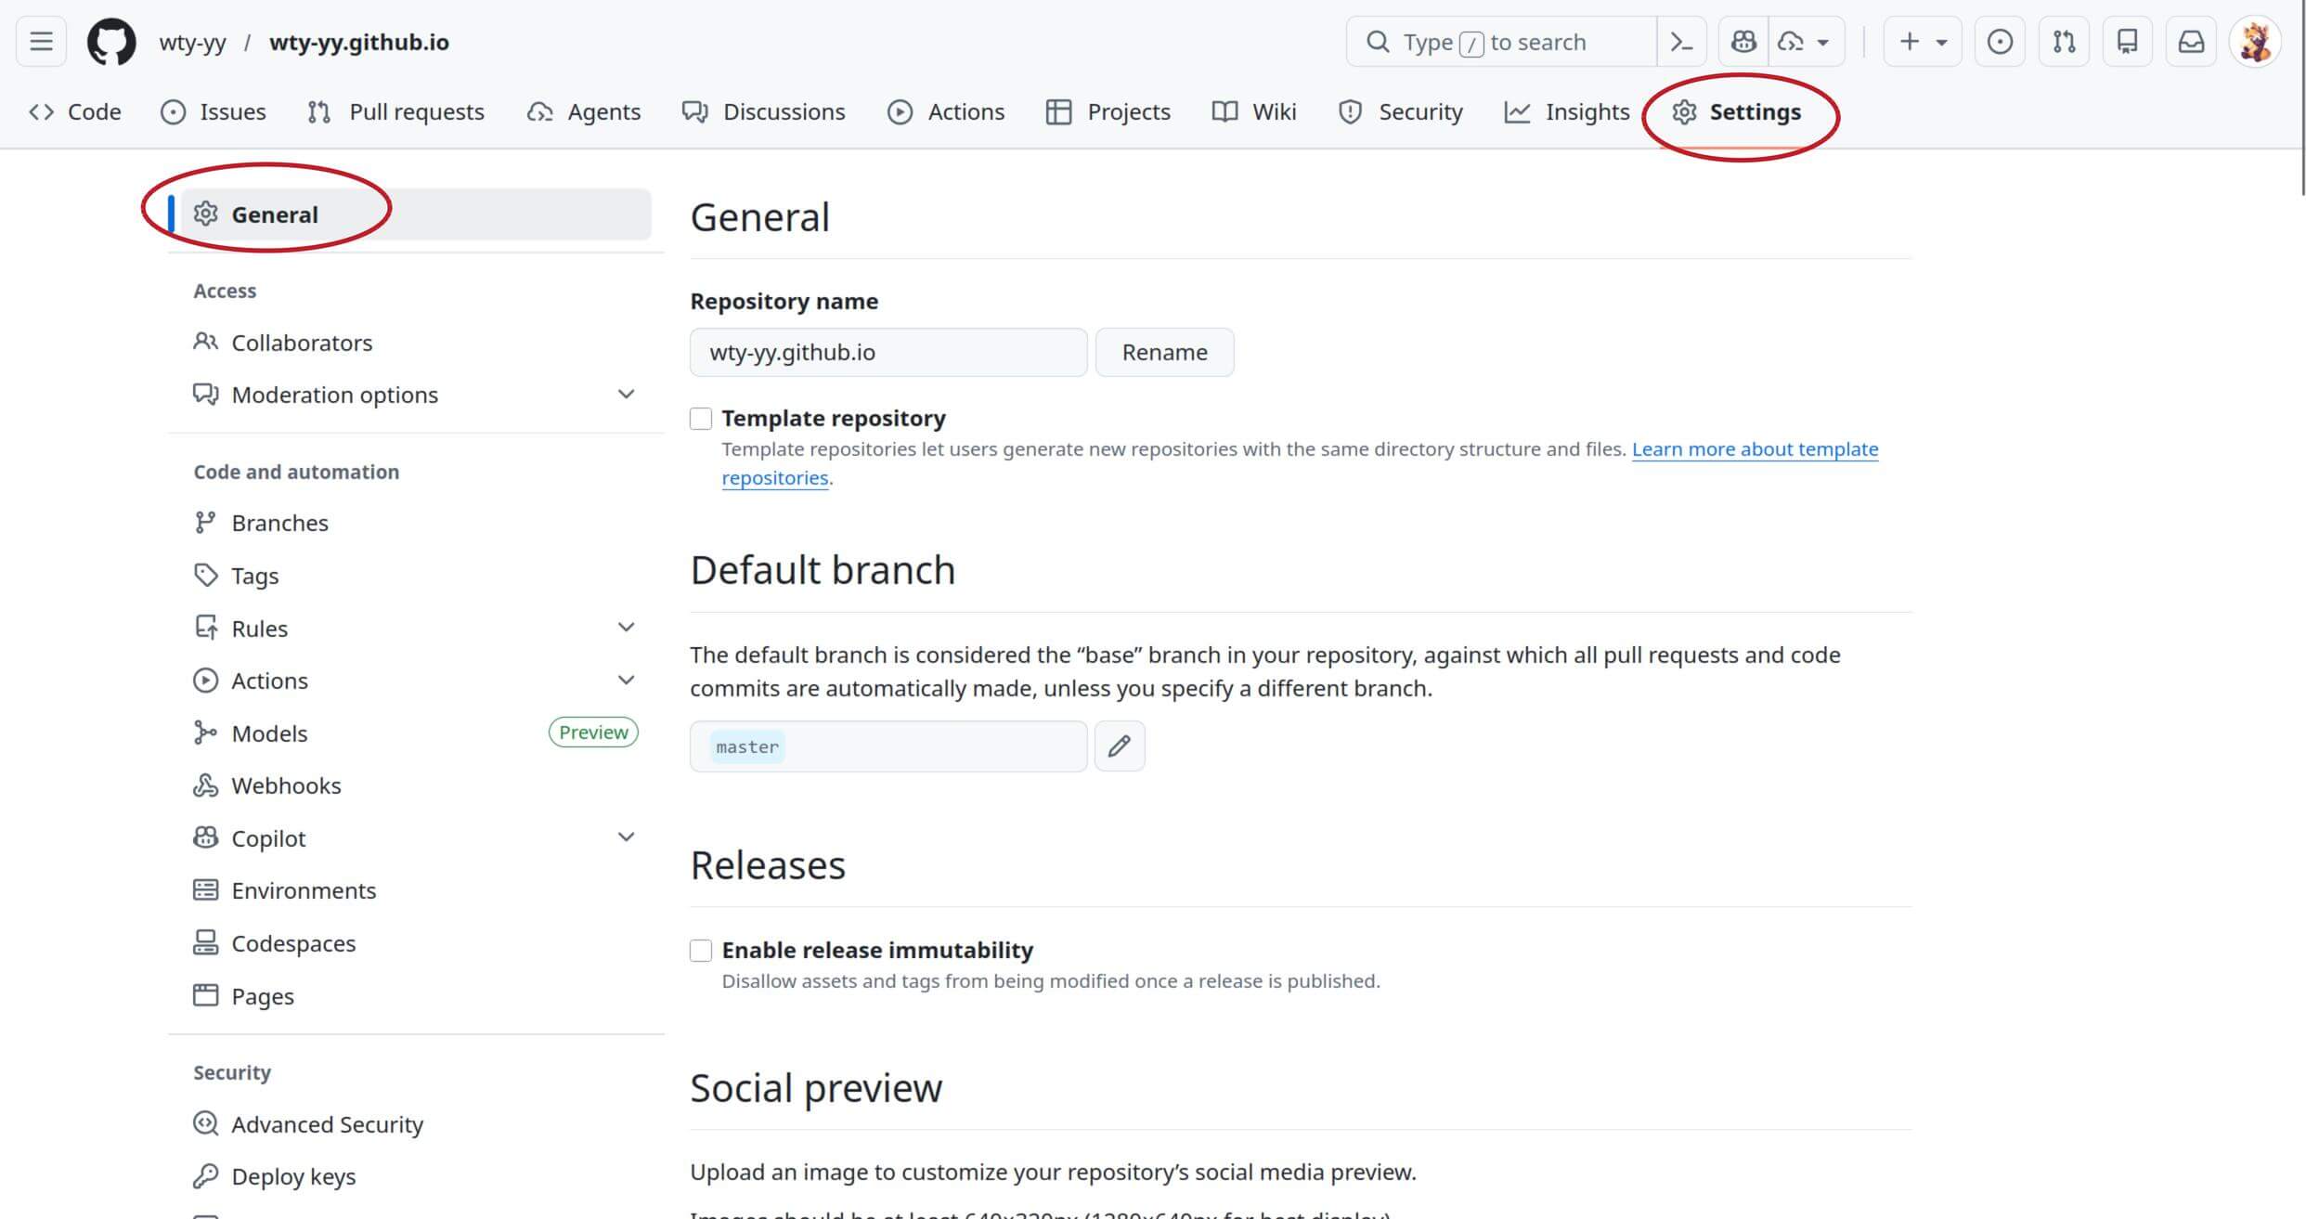Open the notifications inbox icon
This screenshot has width=2306, height=1219.
tap(2191, 42)
